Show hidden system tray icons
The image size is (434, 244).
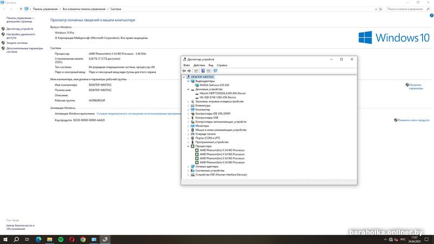tap(385, 240)
